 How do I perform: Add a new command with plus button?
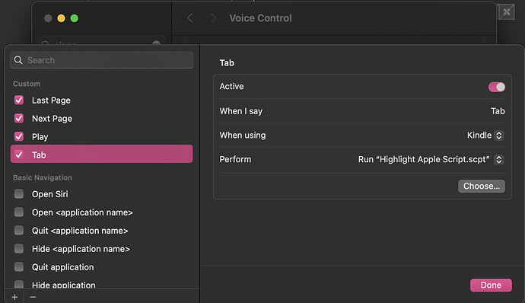[x=14, y=297]
